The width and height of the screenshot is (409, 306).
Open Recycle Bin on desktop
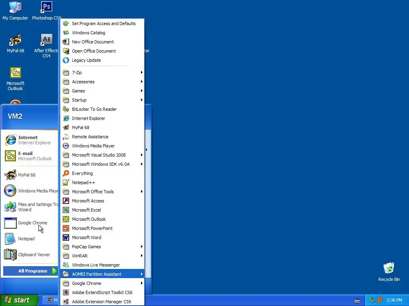pyautogui.click(x=389, y=272)
